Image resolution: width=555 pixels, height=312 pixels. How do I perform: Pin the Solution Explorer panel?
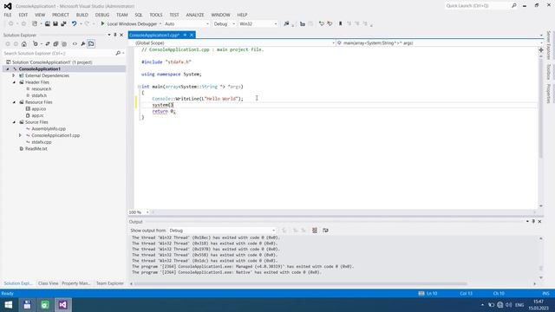pos(115,35)
